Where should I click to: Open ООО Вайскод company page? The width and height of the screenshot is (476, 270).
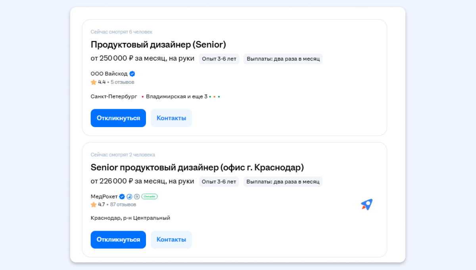point(109,73)
